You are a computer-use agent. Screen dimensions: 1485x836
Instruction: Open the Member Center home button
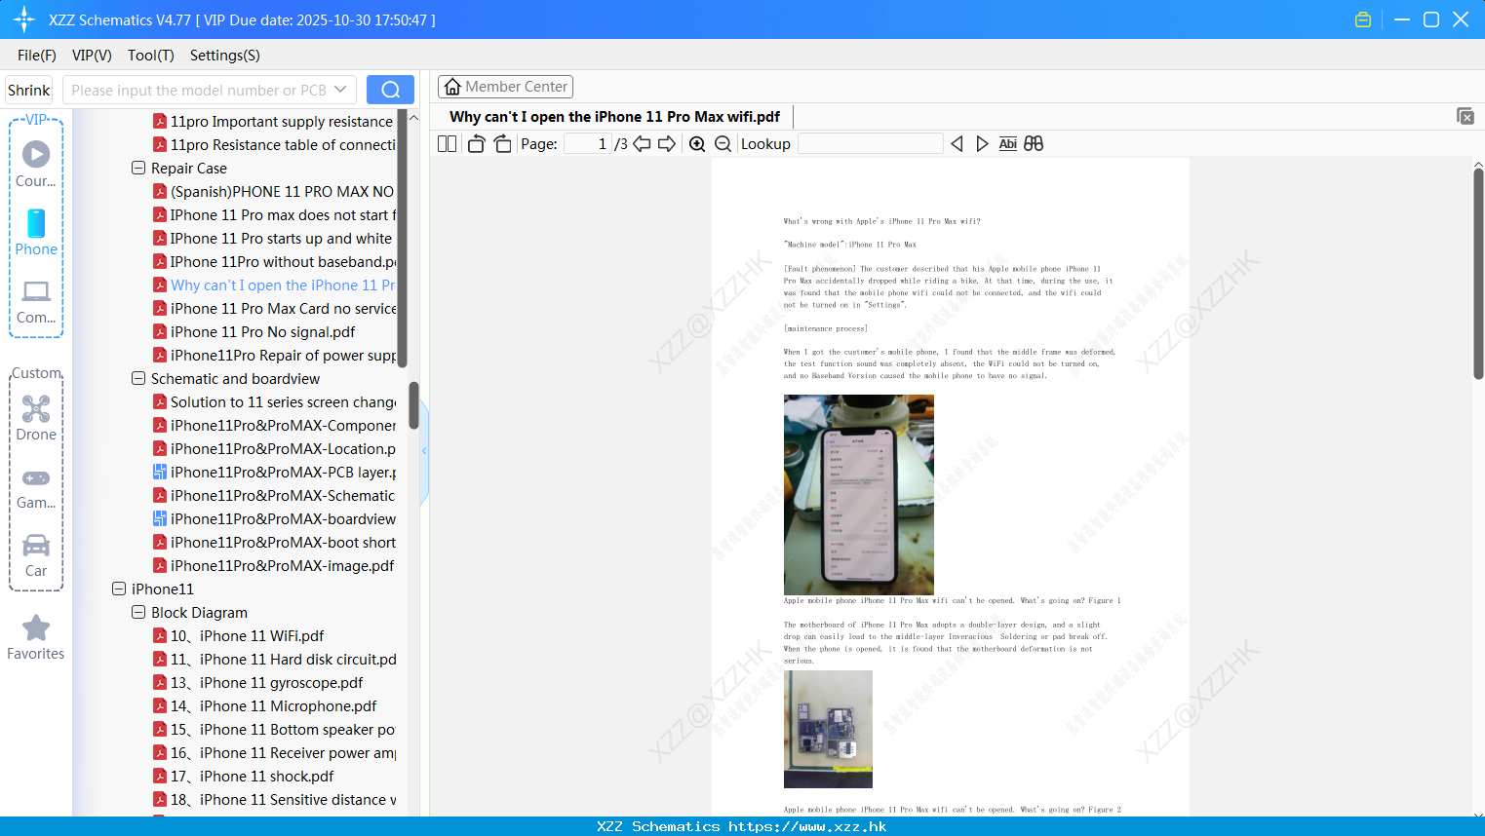(505, 87)
